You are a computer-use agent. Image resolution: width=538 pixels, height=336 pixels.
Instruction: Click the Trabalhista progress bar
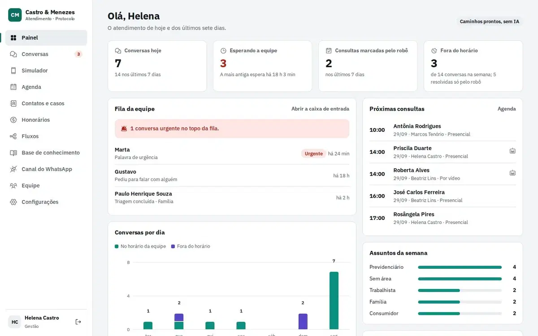[x=460, y=290]
